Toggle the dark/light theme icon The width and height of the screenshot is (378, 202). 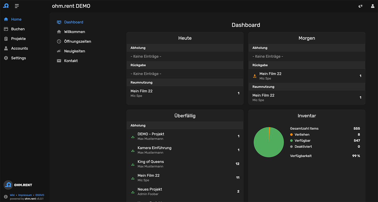pos(361,6)
